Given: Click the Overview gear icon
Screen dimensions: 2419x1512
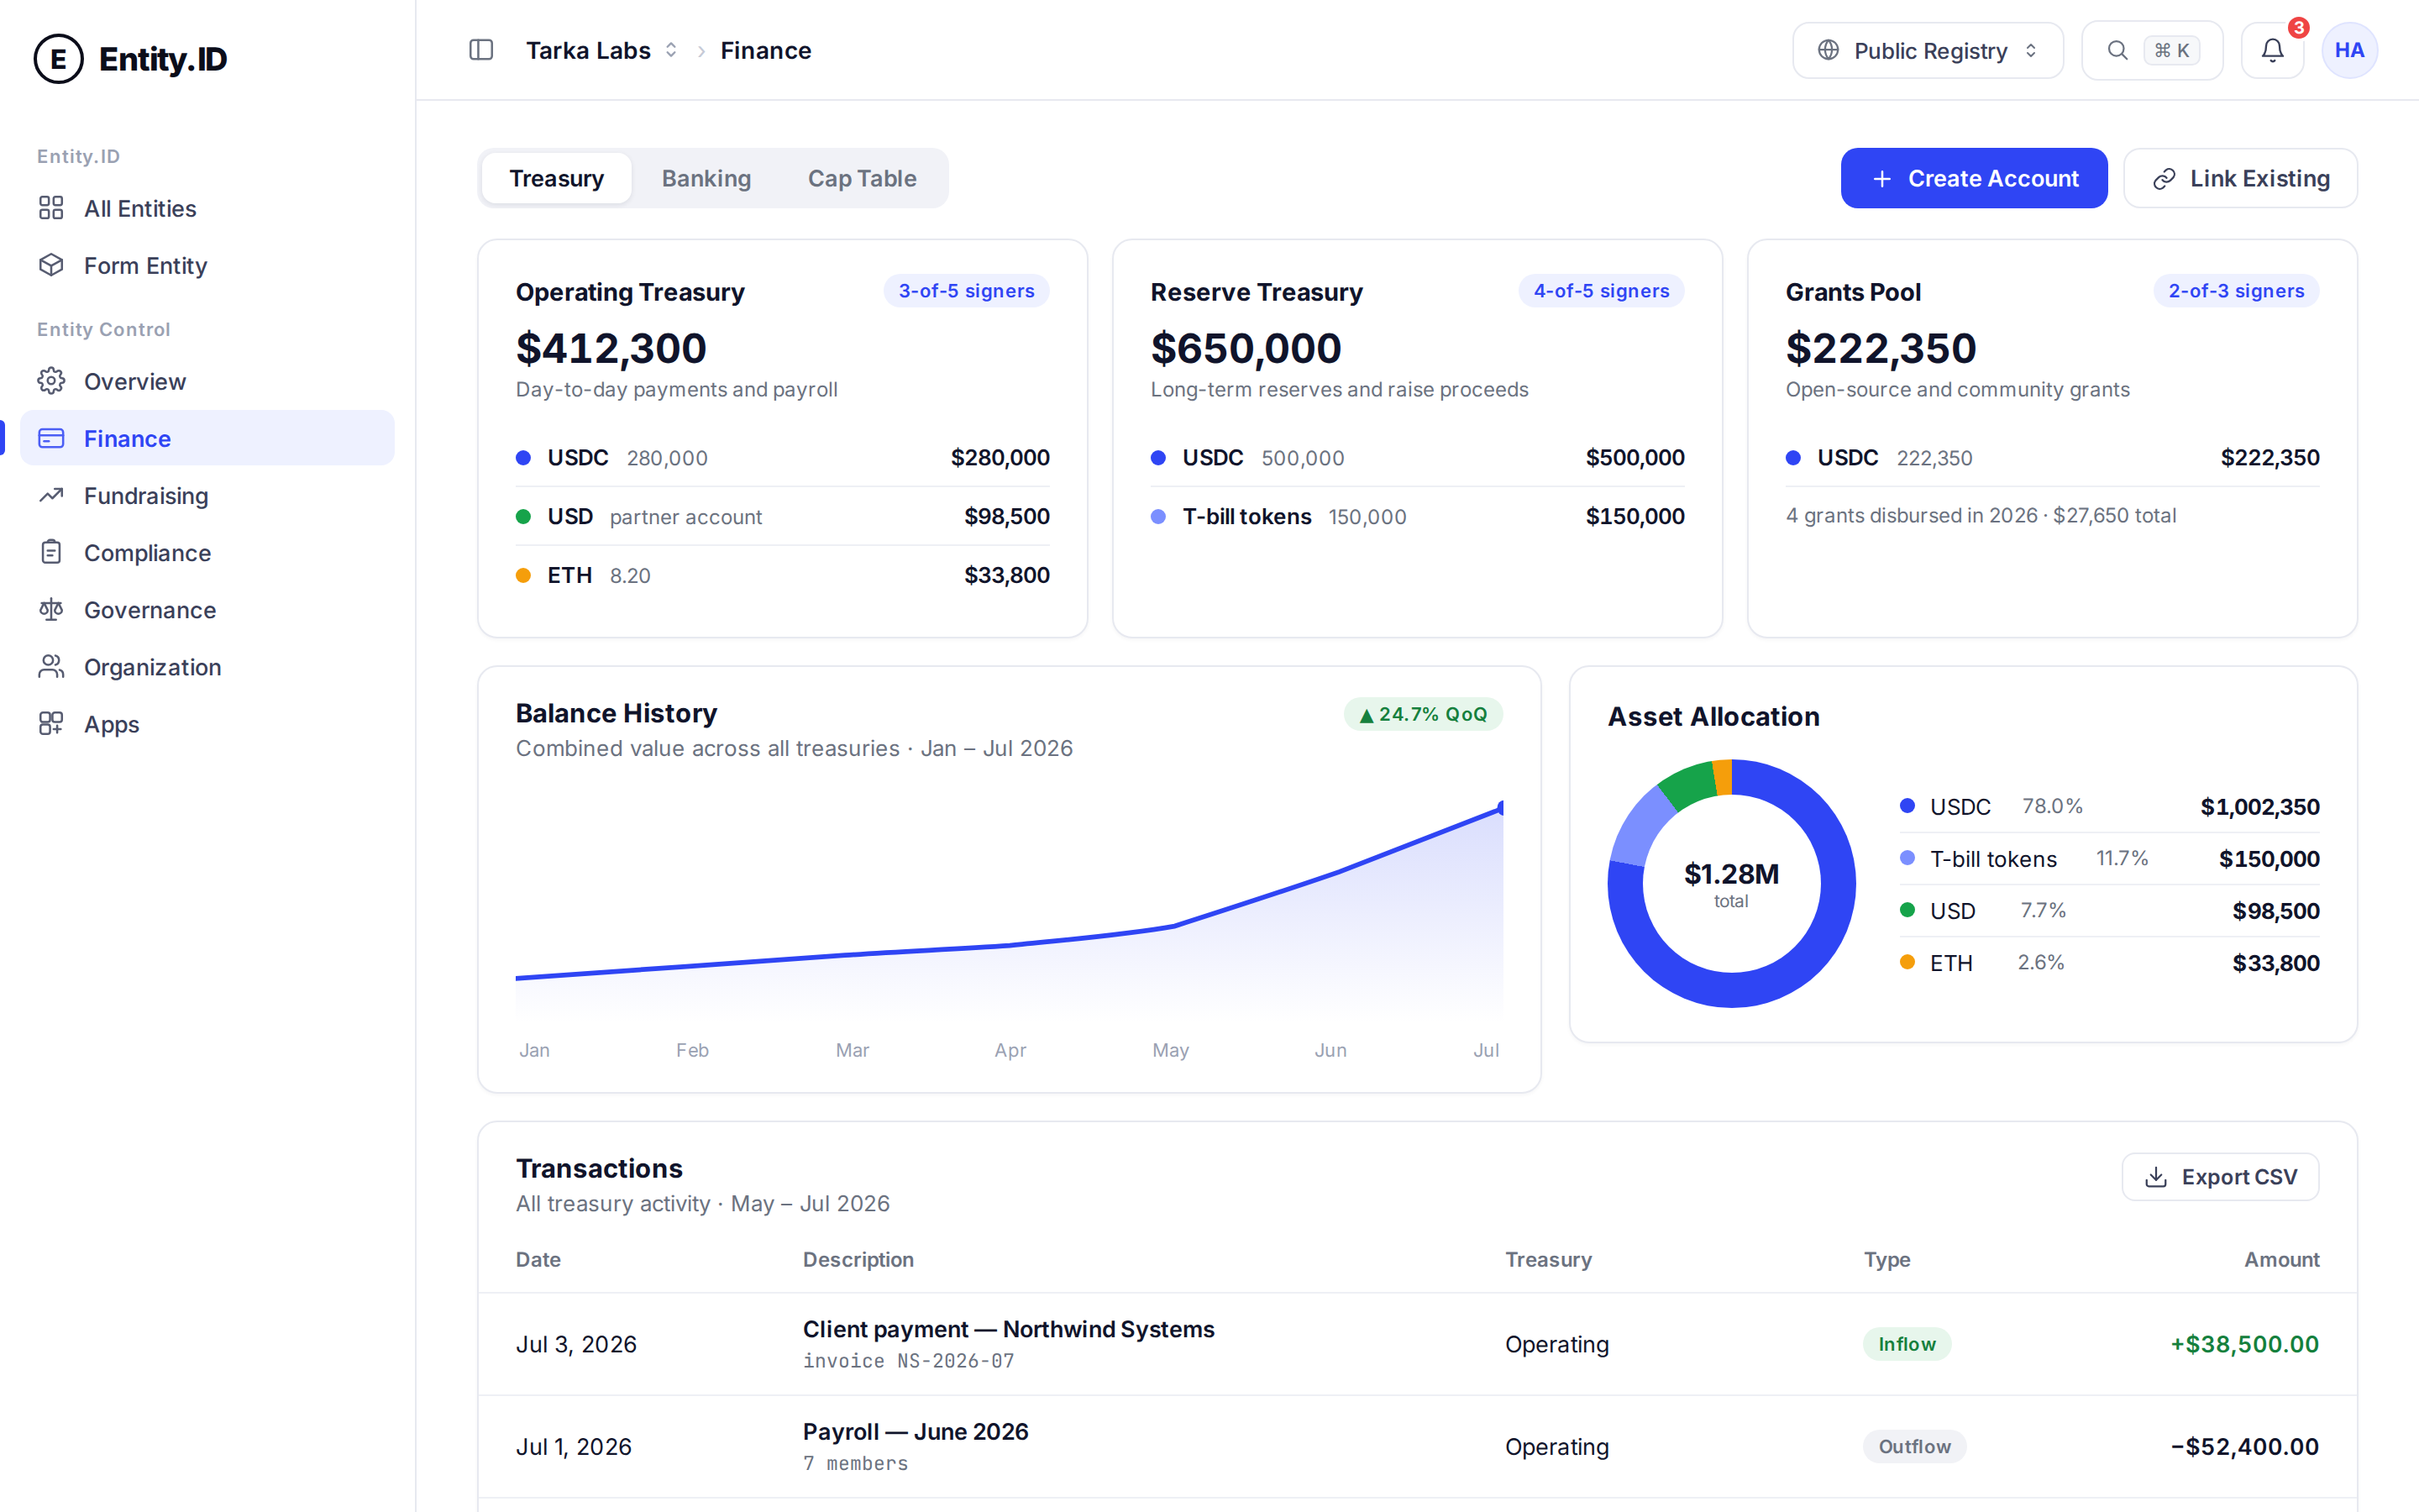Looking at the screenshot, I should tap(51, 381).
